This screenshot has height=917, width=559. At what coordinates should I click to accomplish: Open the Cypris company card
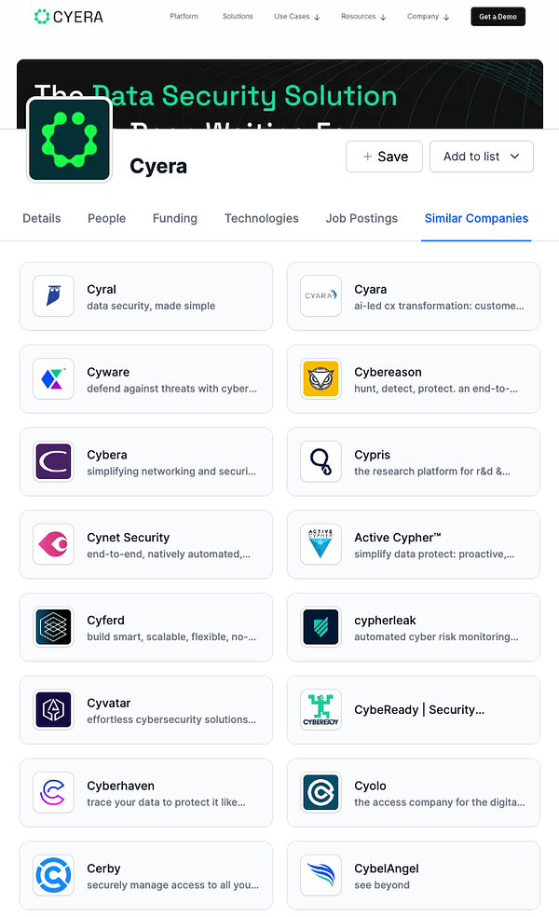(414, 462)
